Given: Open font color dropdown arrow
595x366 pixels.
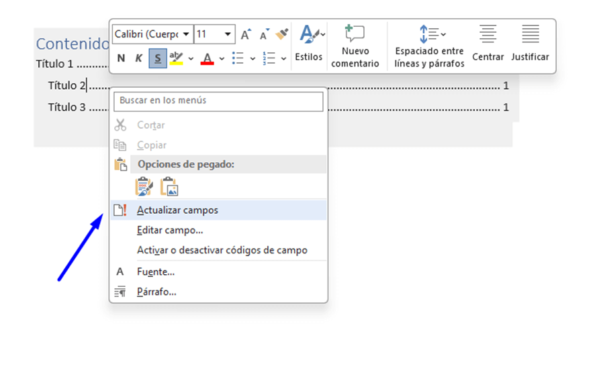Looking at the screenshot, I should point(222,59).
